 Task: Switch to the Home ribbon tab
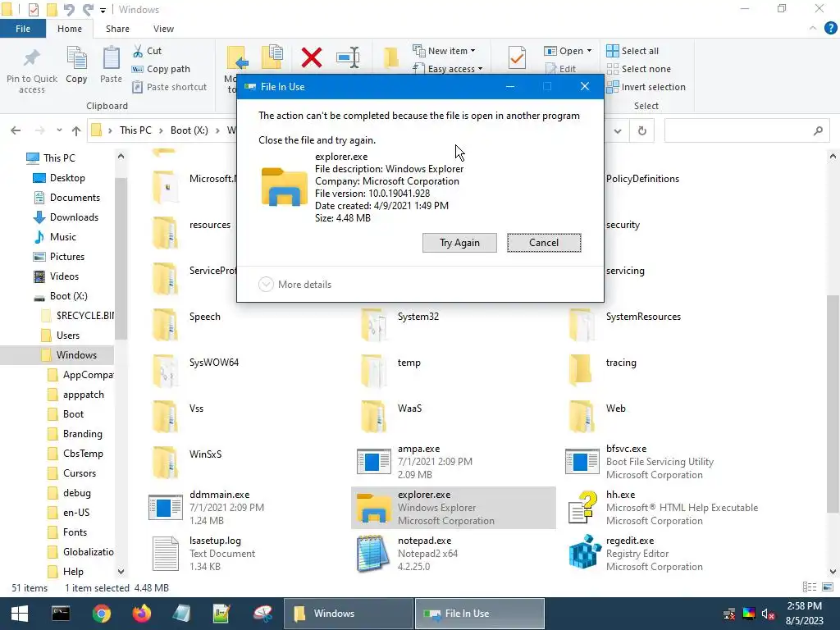coord(70,29)
